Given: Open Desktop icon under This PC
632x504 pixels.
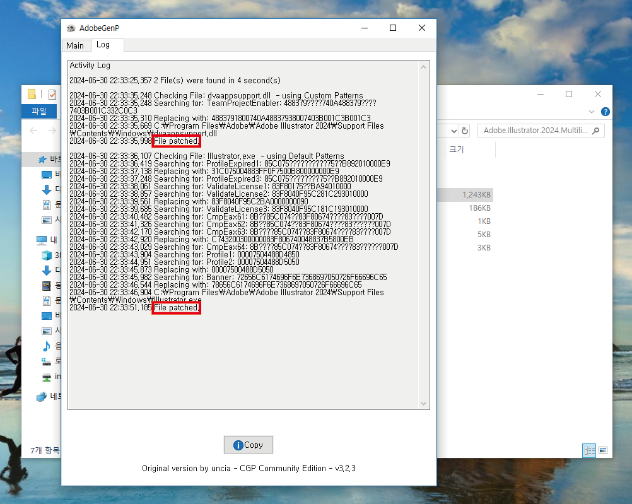Looking at the screenshot, I should click(47, 315).
